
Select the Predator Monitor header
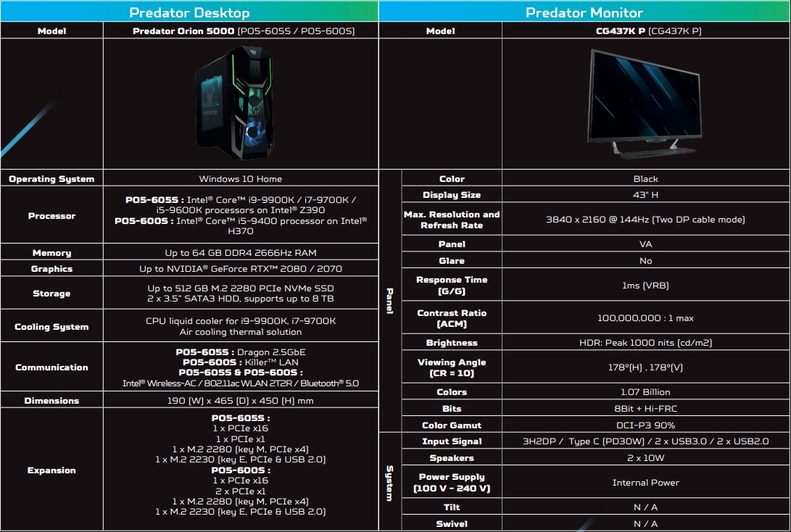click(x=584, y=12)
